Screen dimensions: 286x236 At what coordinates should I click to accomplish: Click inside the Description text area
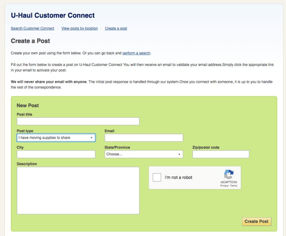pyautogui.click(x=78, y=190)
